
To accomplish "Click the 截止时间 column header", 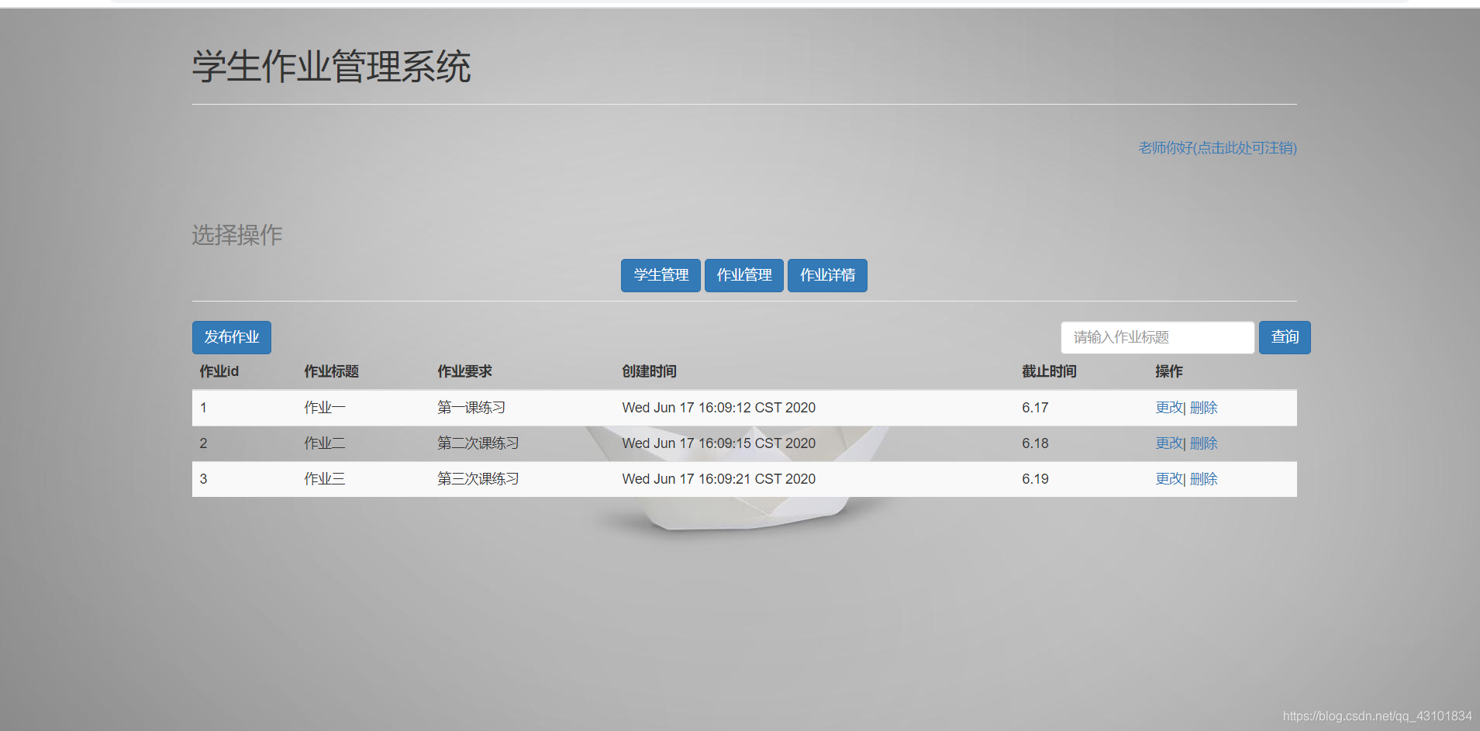I will click(1050, 371).
